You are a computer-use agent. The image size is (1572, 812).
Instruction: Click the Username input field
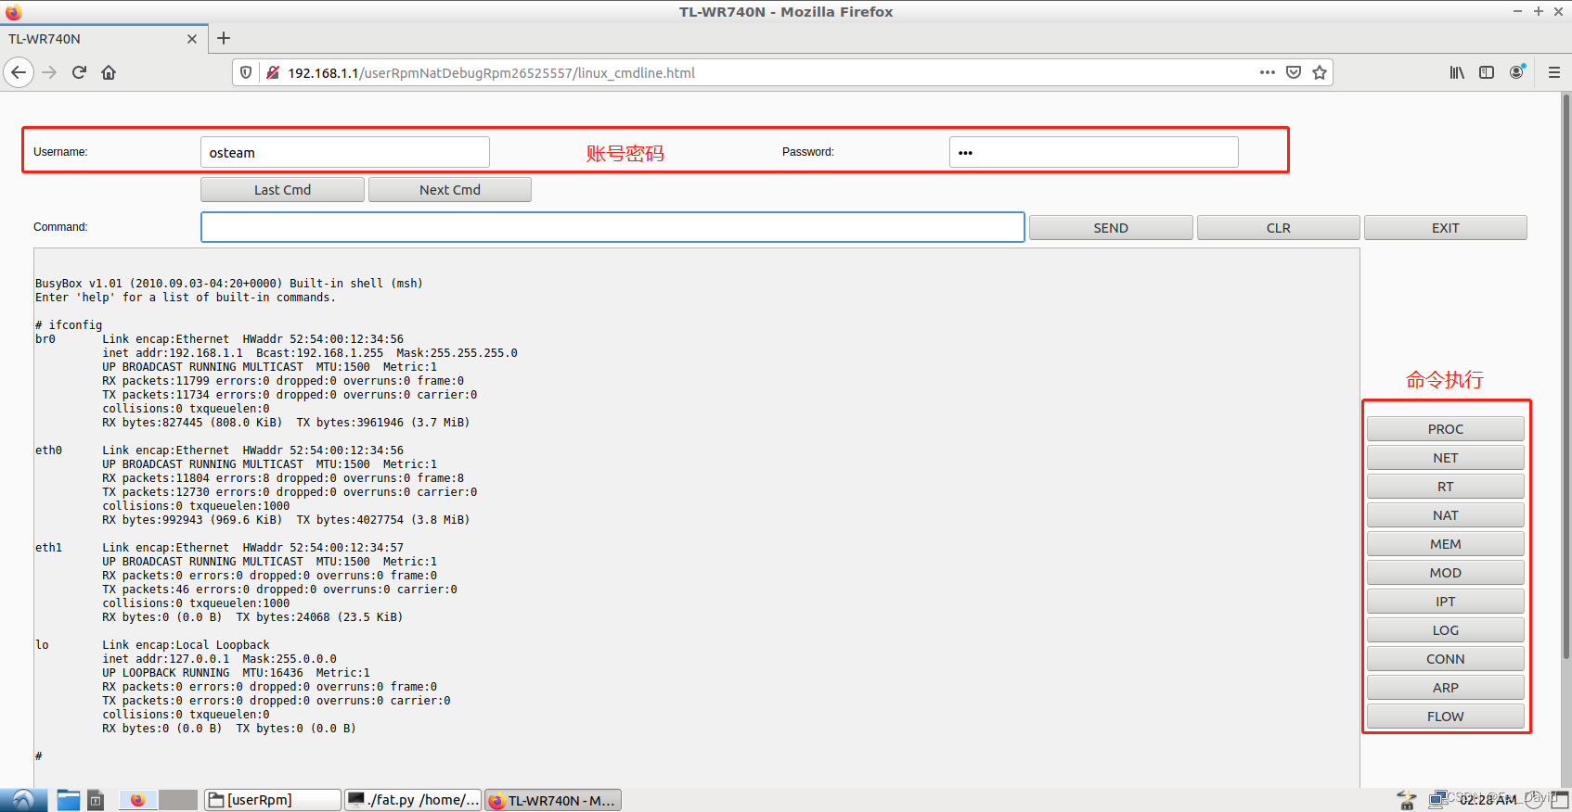click(345, 152)
